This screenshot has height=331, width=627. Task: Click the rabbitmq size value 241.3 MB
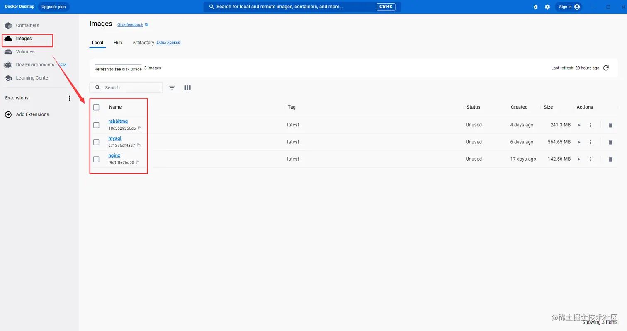561,125
